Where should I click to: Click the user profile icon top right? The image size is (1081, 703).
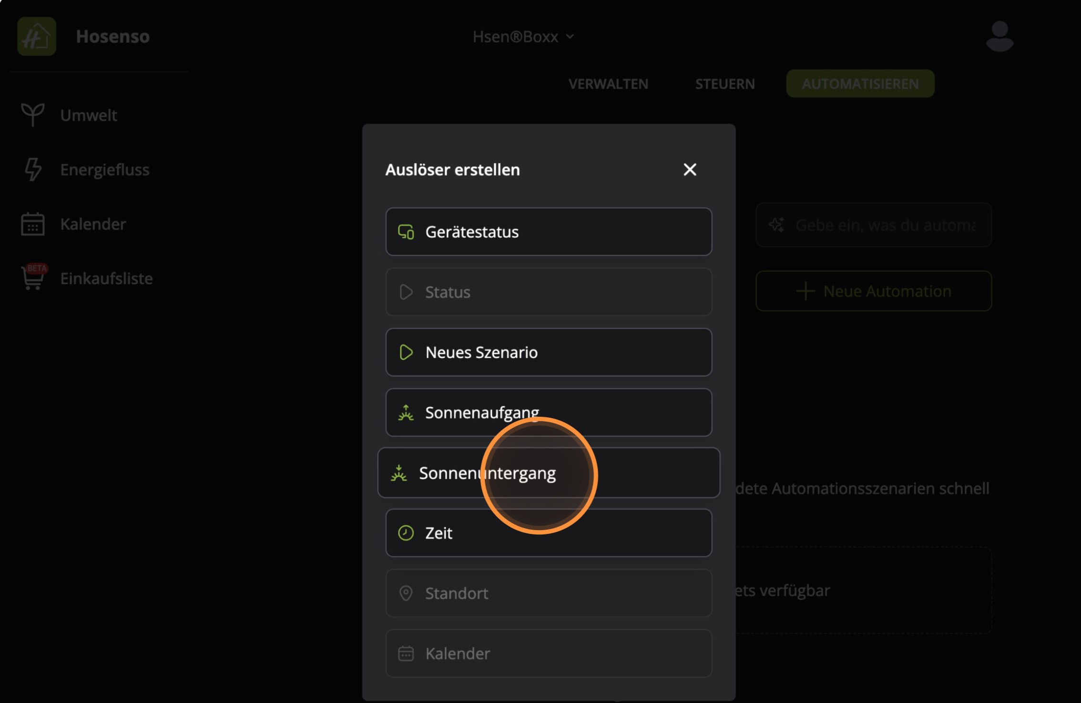click(x=999, y=36)
